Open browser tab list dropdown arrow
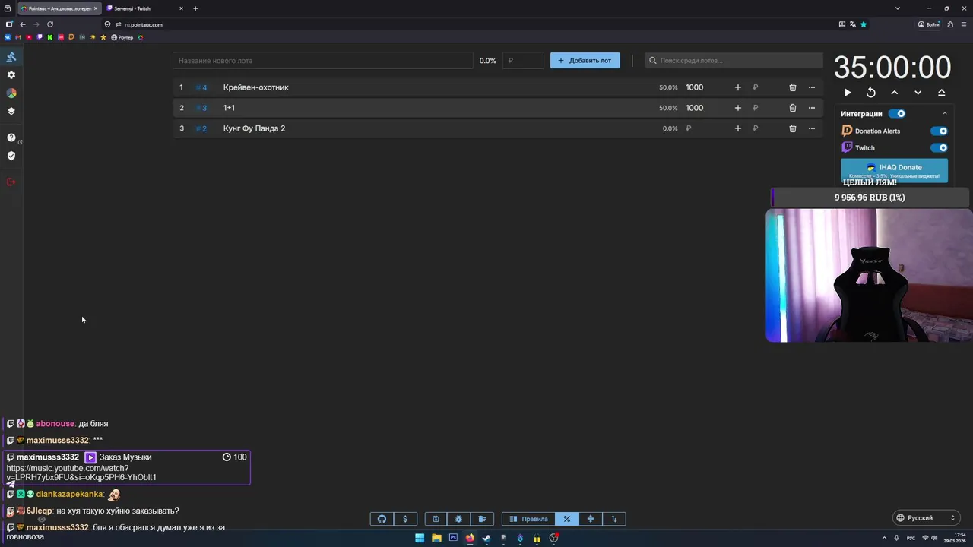The height and width of the screenshot is (547, 973). click(x=897, y=8)
